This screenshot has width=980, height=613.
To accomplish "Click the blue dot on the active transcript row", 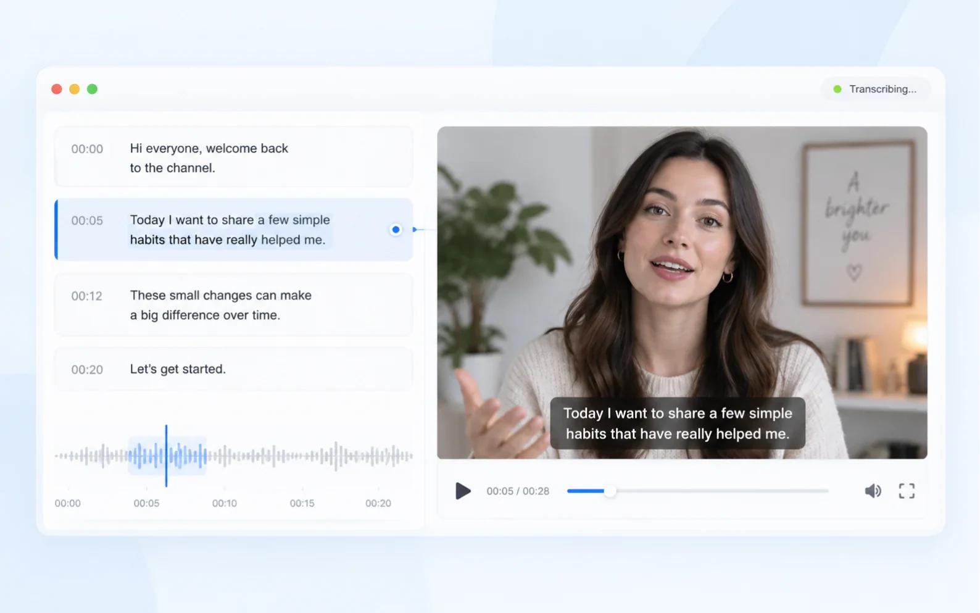I will pyautogui.click(x=396, y=230).
